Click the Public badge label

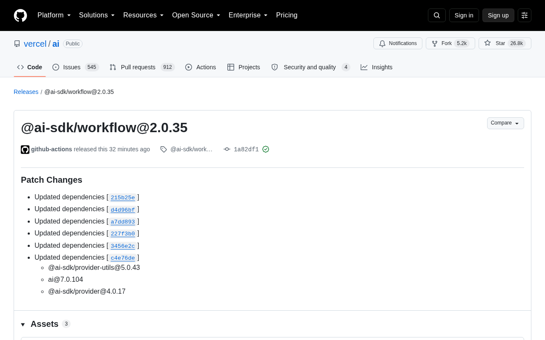(73, 44)
